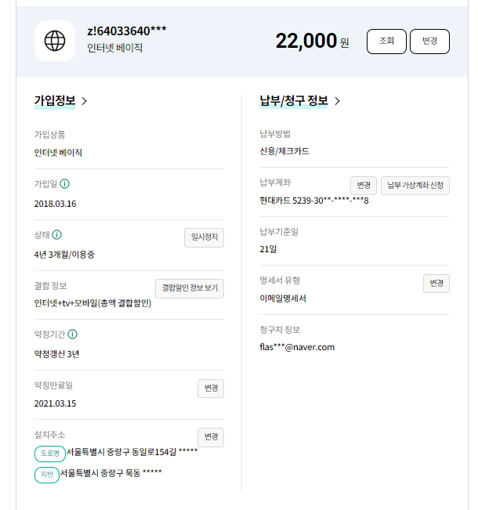Image resolution: width=478 pixels, height=510 pixels.
Task: Click info icon next to 가입일
Action: click(65, 184)
